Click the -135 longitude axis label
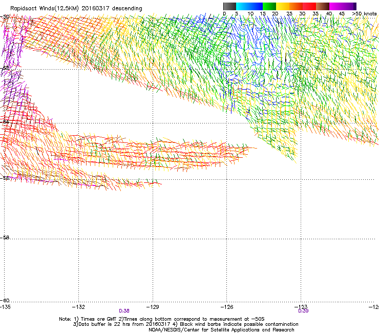The image size is (379, 333). tap(5, 307)
